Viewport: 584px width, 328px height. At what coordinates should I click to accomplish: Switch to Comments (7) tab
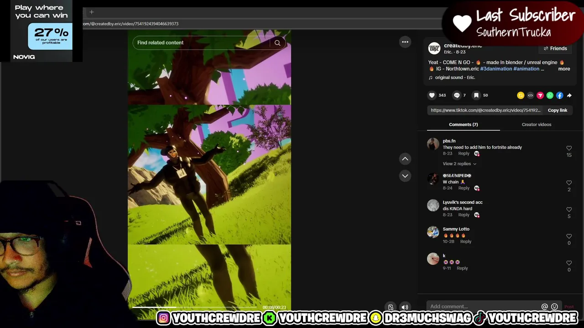[463, 124]
